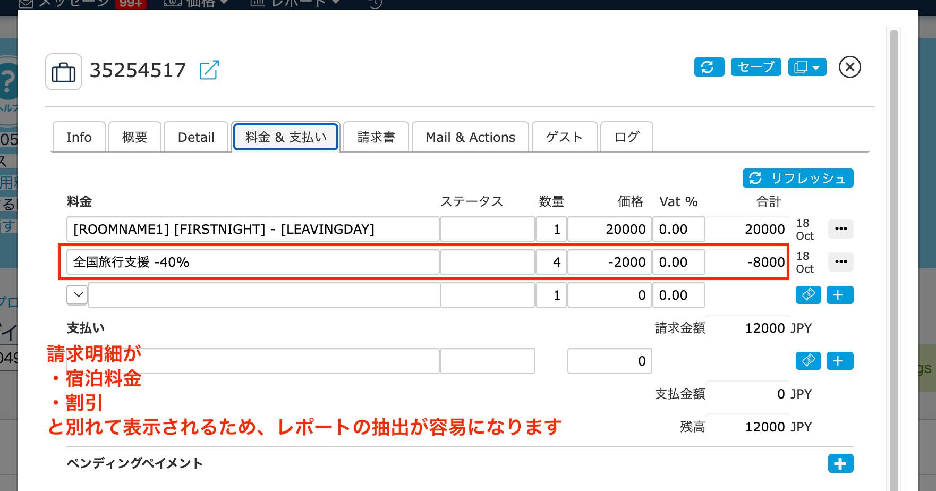Open options menu for the 全国旅行支援 discount row
936x491 pixels.
[x=840, y=262]
